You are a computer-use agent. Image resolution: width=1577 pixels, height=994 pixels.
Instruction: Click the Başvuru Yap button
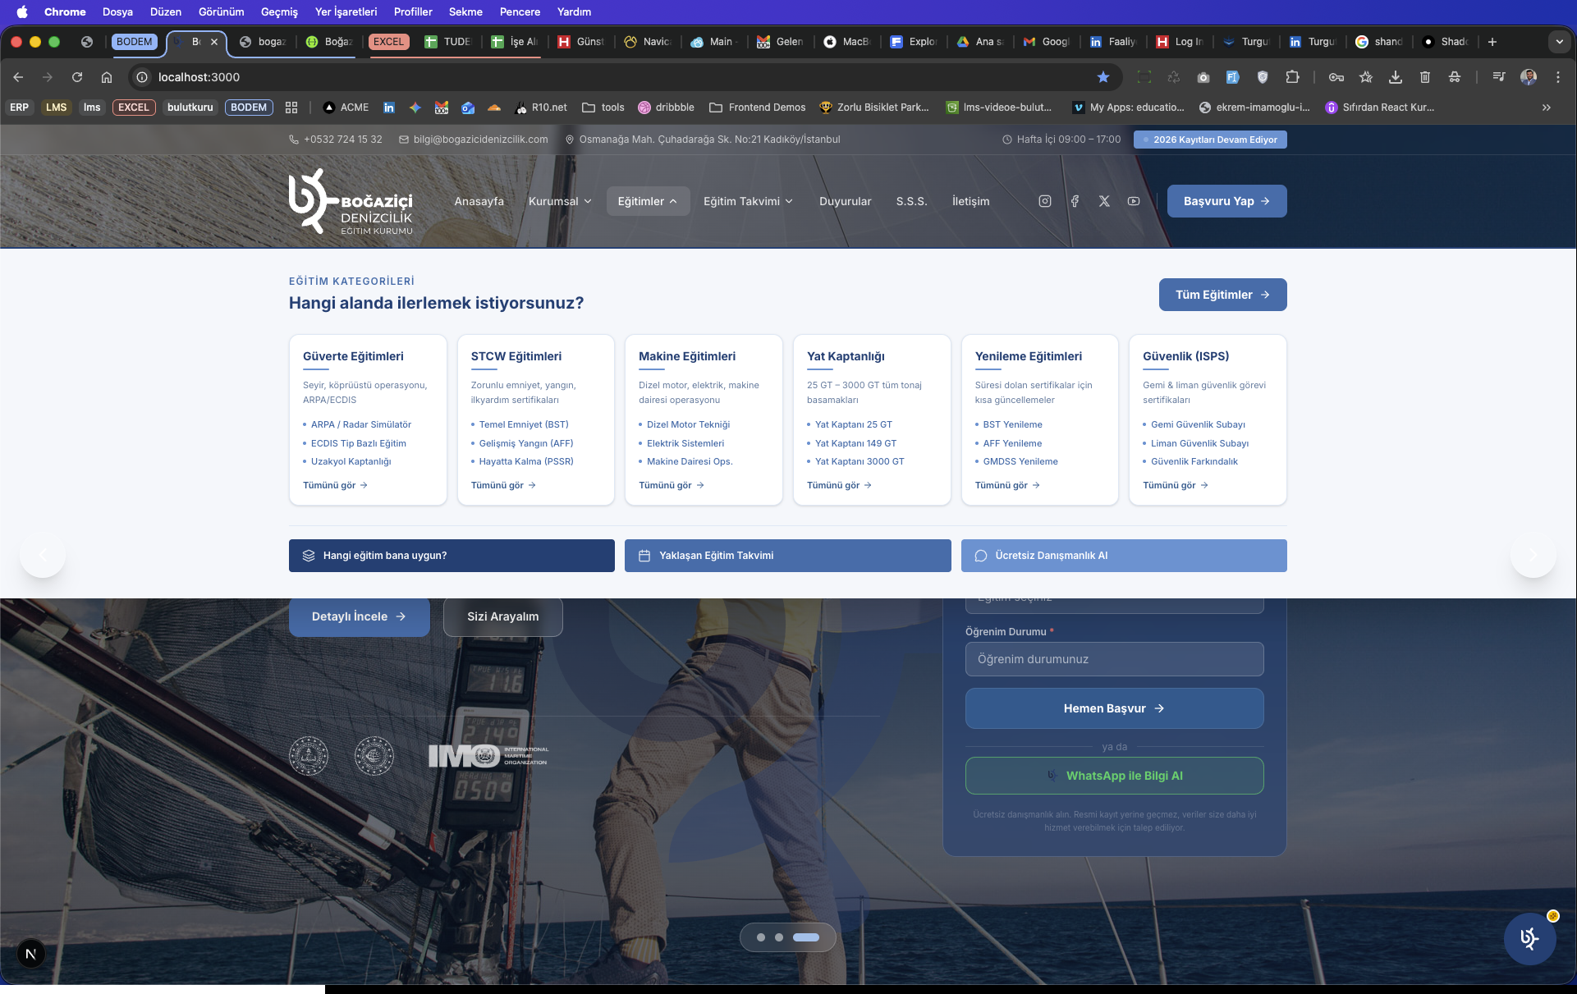coord(1226,201)
